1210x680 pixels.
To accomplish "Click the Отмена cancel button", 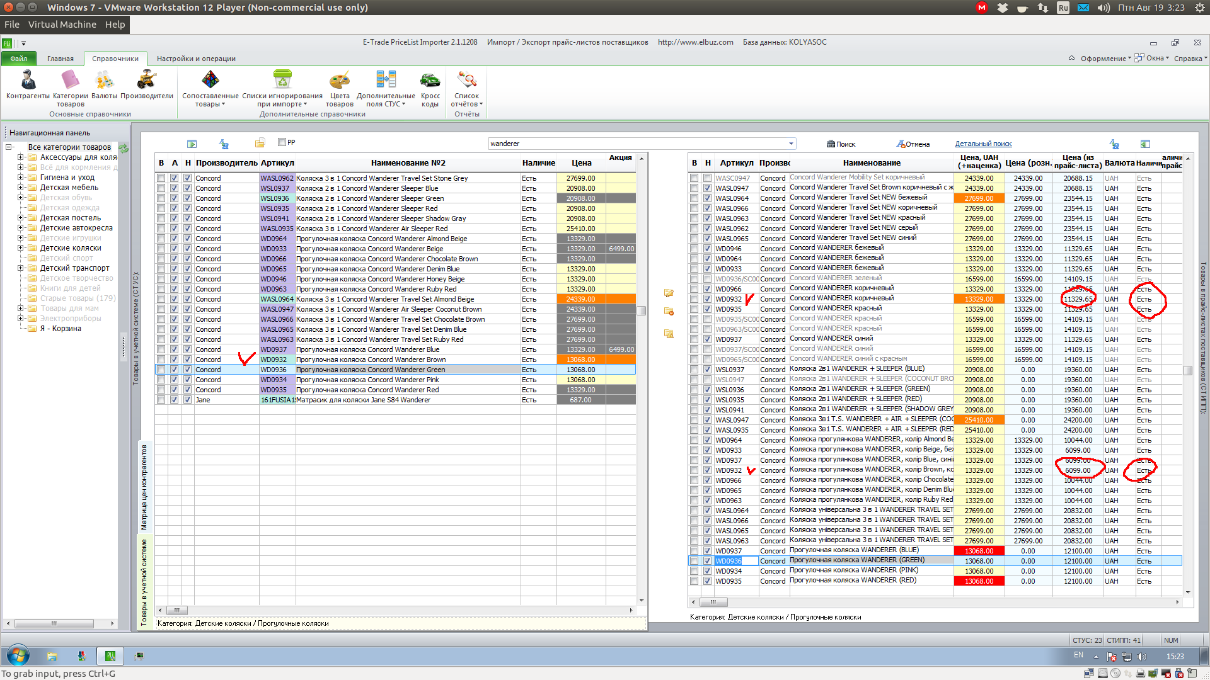I will (x=913, y=144).
